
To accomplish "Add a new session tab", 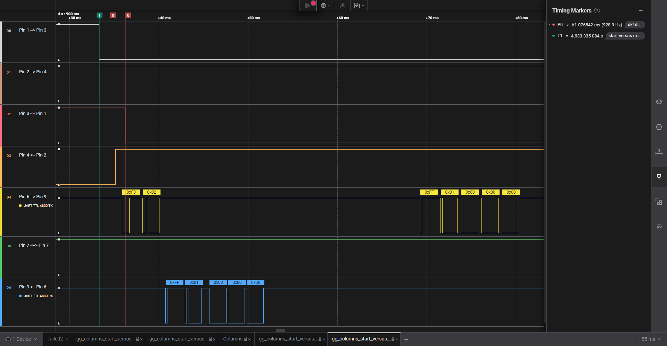I will tap(406, 339).
